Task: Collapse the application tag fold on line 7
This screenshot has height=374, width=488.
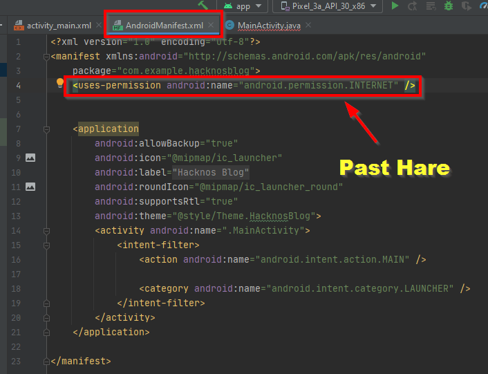Action: tap(47, 129)
